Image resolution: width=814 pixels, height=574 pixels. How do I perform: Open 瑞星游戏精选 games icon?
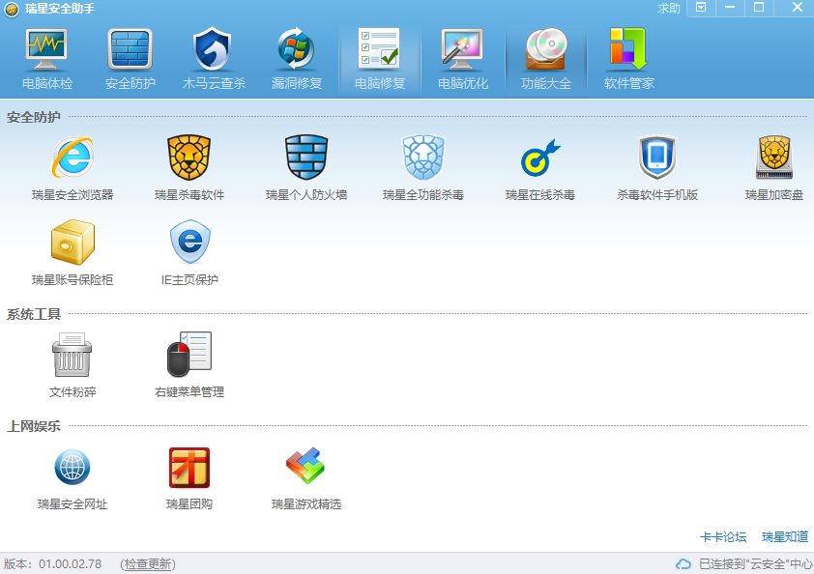(306, 468)
